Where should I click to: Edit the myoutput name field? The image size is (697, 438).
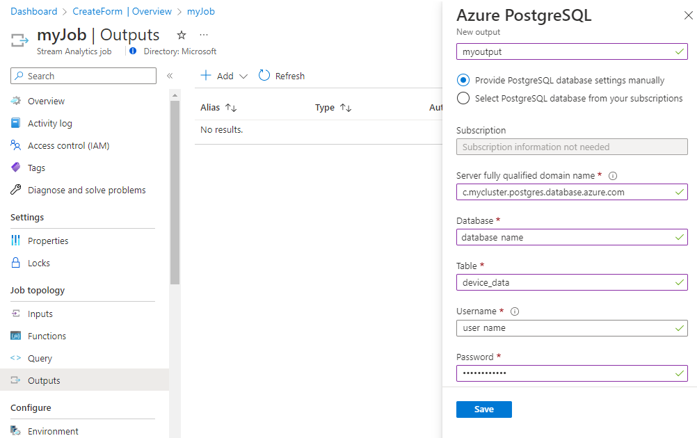pos(570,51)
